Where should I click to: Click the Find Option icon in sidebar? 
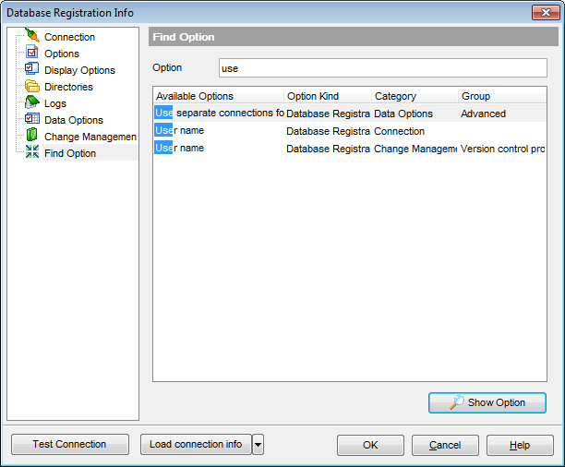click(32, 153)
